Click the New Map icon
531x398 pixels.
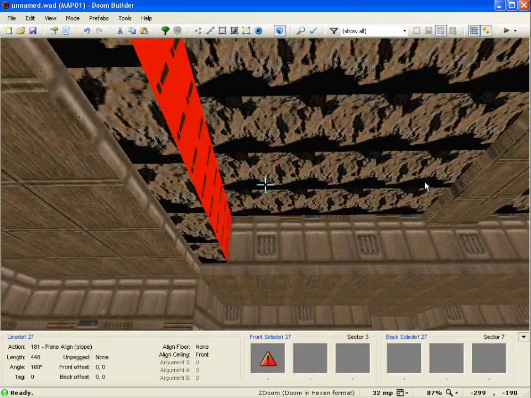(x=9, y=31)
